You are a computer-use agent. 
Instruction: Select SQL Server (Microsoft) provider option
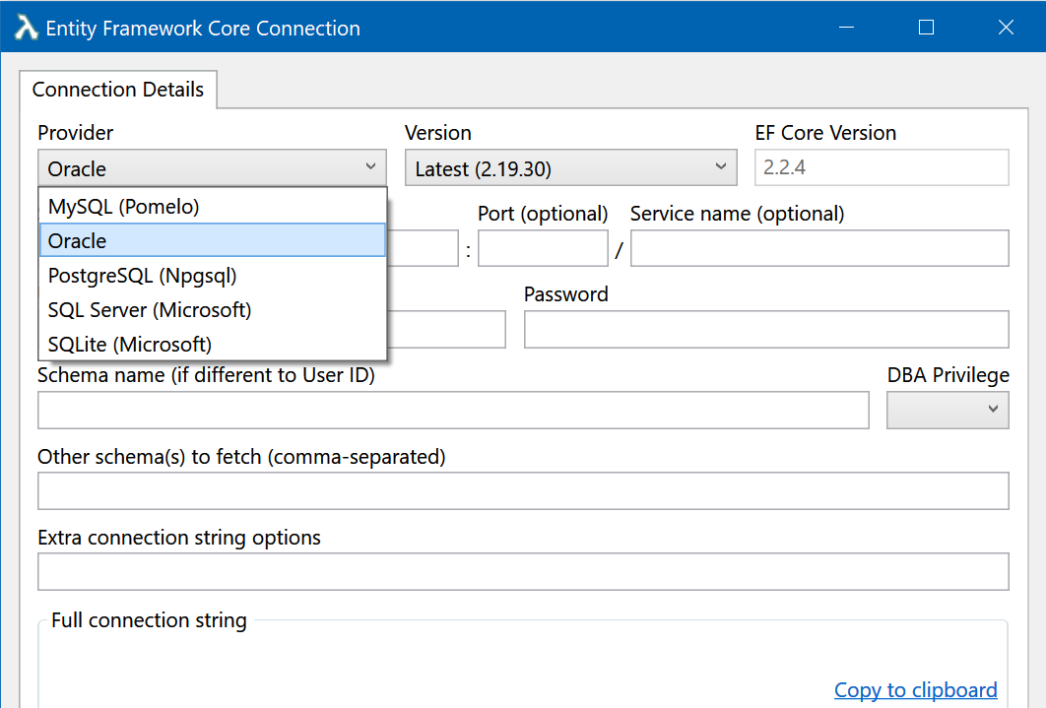[x=212, y=310]
